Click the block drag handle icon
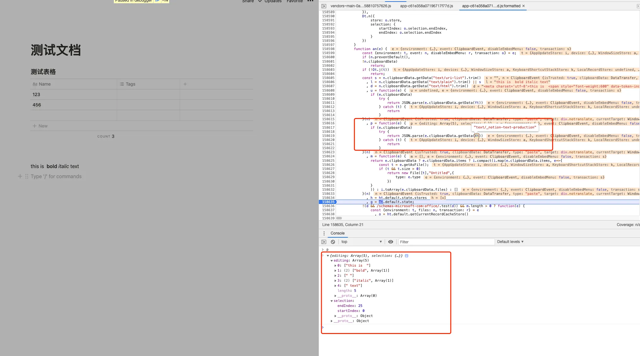This screenshot has width=640, height=356. [x=27, y=176]
